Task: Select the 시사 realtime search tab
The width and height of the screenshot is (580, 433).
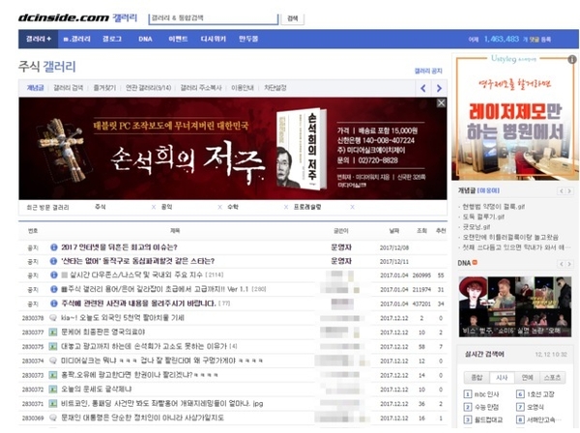Action: [502, 378]
